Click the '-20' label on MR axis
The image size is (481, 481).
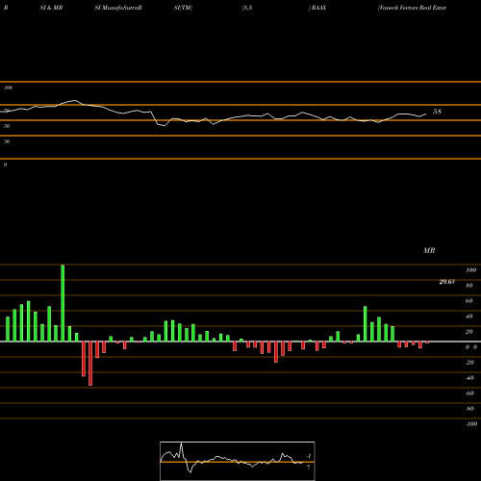click(x=469, y=363)
